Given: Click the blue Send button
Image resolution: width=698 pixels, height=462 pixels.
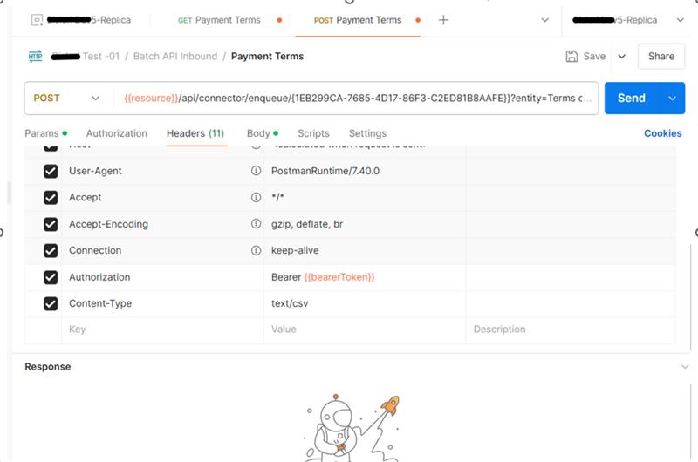Looking at the screenshot, I should pos(631,99).
